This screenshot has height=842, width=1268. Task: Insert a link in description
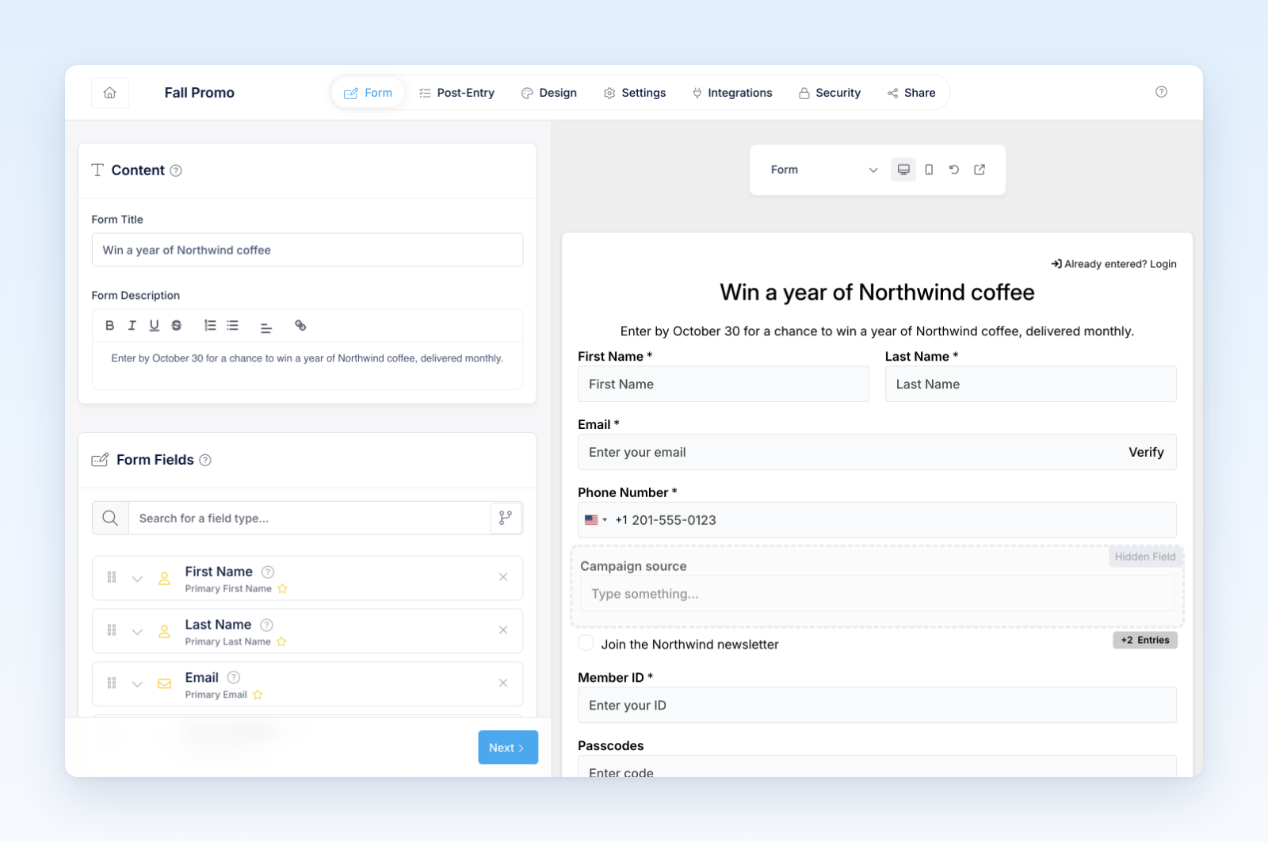click(x=300, y=325)
